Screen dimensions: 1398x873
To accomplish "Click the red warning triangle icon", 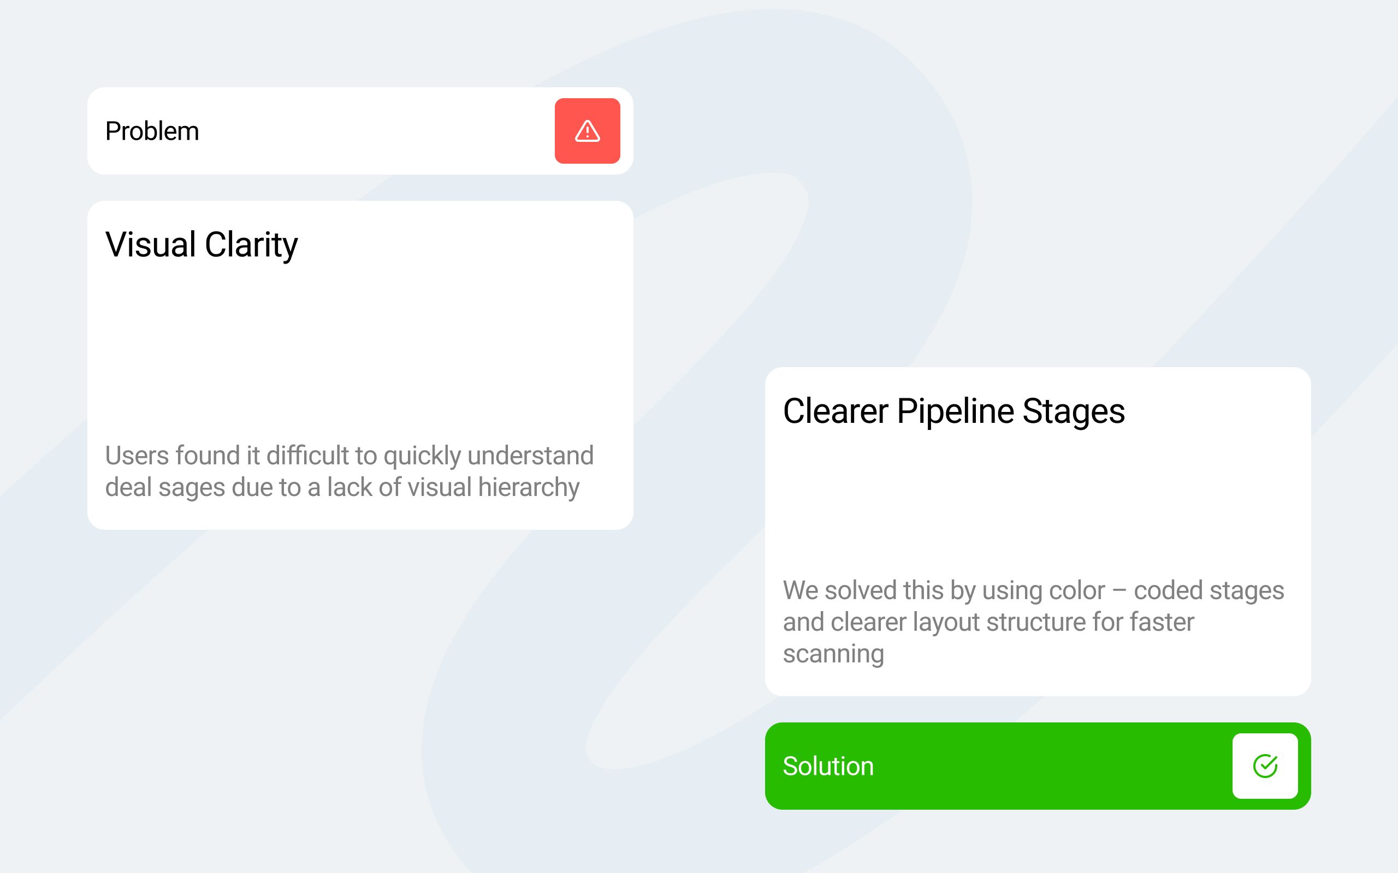I will tap(587, 131).
